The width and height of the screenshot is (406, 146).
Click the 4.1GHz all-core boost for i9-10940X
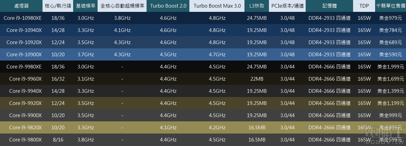122,30
